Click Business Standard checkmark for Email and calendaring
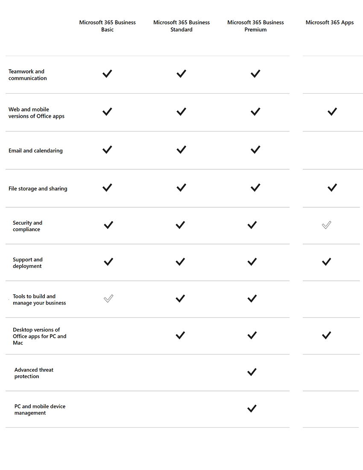363x470 pixels. (181, 150)
